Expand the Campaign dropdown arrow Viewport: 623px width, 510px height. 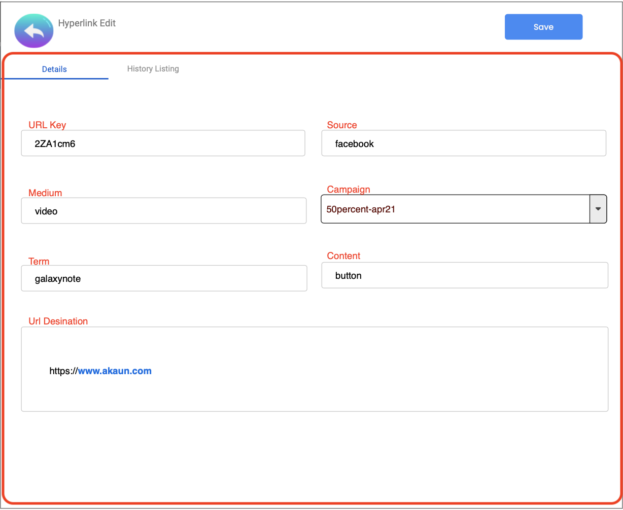[x=598, y=209]
